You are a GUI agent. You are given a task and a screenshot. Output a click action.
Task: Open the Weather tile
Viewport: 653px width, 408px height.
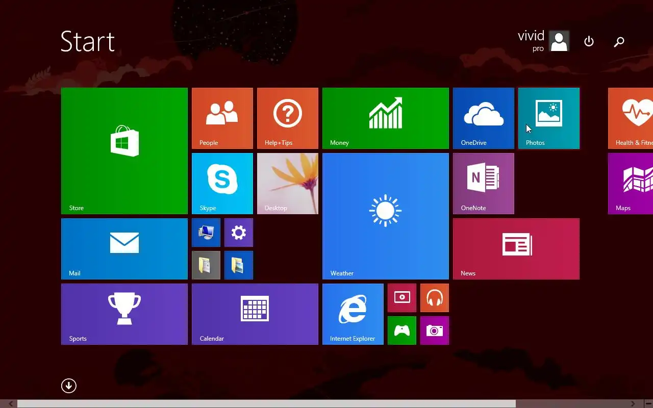click(x=386, y=216)
